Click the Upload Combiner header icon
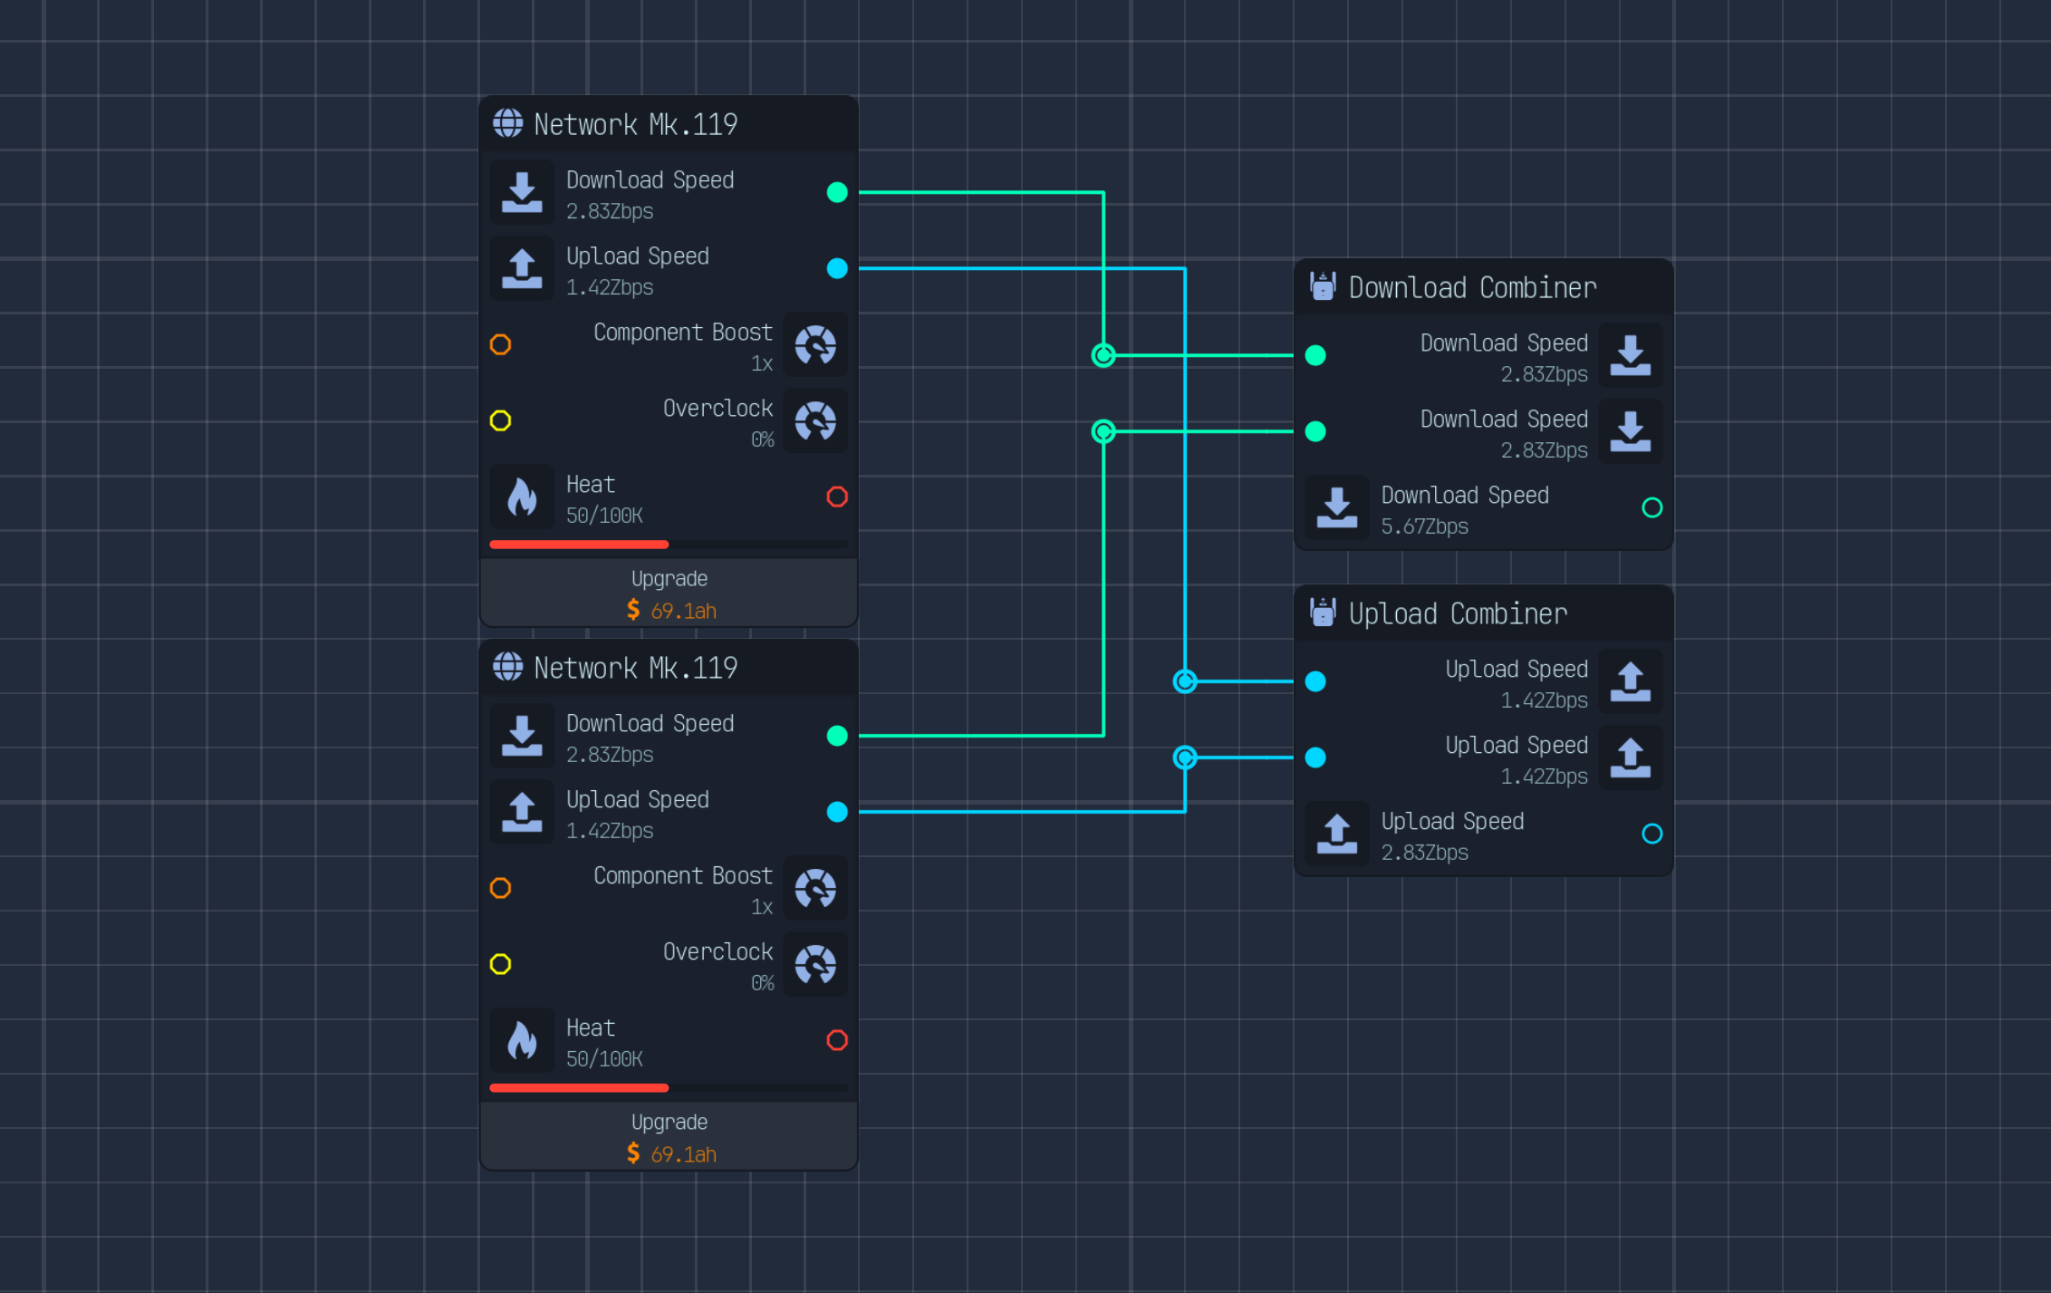The width and height of the screenshot is (2051, 1293). 1323,613
